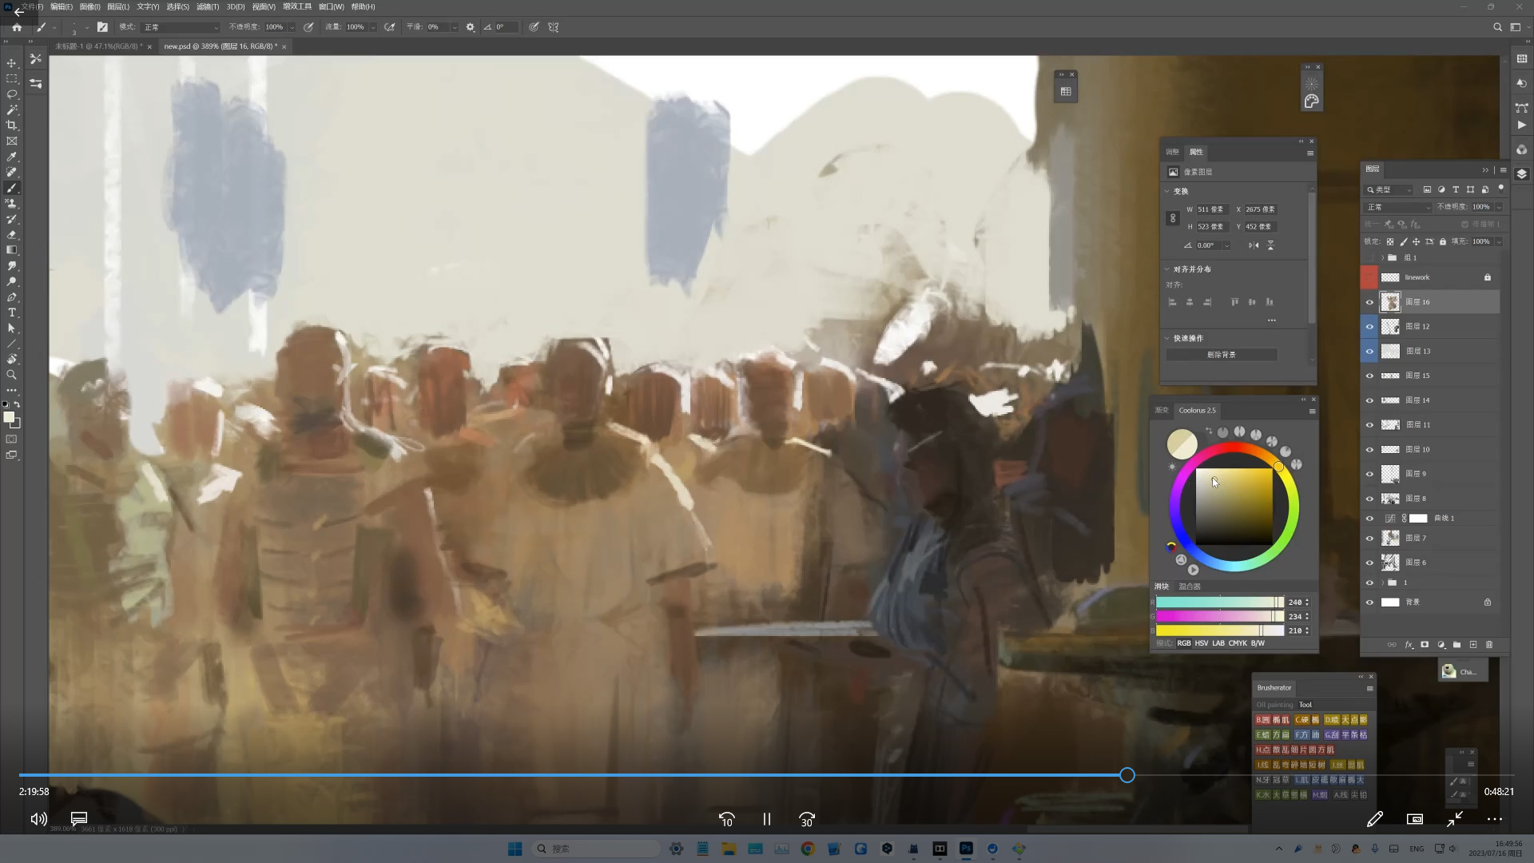Hide the 背景 background layer

pos(1369,603)
